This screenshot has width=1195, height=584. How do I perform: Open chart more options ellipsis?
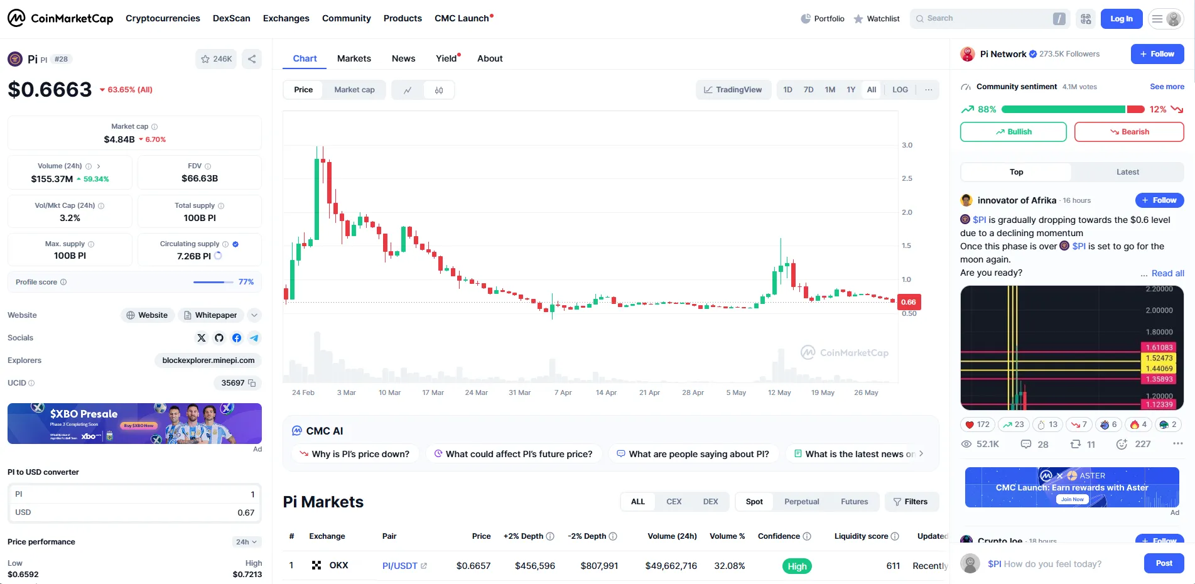pyautogui.click(x=928, y=90)
